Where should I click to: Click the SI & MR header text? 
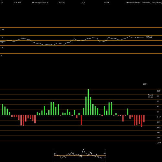pyautogui.click(x=17, y=3)
